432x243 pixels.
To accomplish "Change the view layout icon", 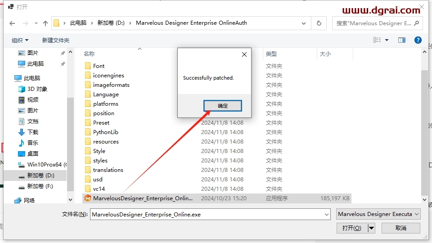I will pos(377,40).
